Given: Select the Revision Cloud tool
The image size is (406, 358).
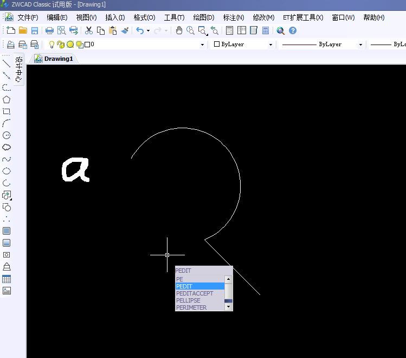Looking at the screenshot, I should [7, 147].
